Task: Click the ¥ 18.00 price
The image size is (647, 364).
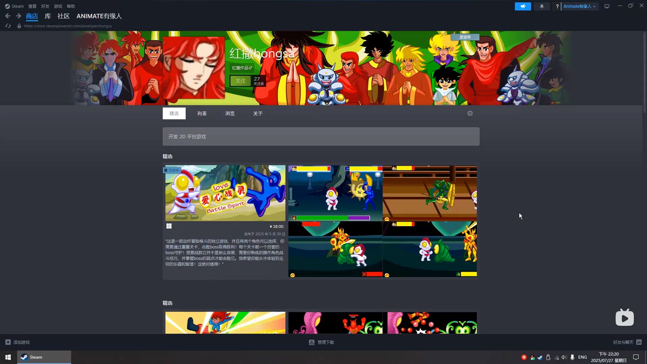Action: click(276, 226)
